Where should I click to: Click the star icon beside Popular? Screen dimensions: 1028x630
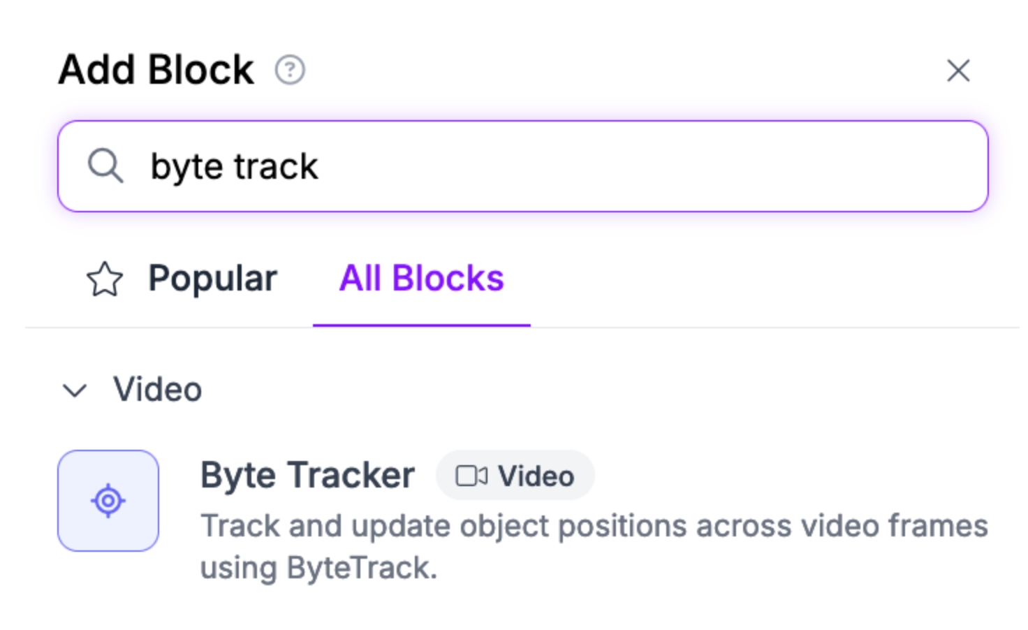point(105,279)
